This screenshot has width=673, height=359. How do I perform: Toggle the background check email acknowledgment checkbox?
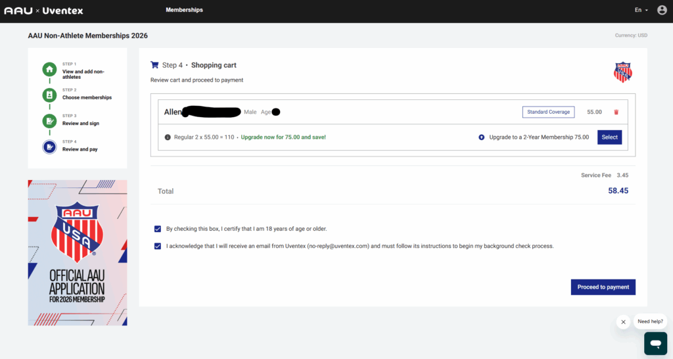158,246
